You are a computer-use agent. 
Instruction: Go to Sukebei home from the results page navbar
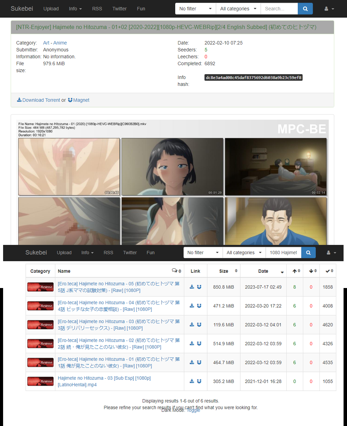click(36, 252)
